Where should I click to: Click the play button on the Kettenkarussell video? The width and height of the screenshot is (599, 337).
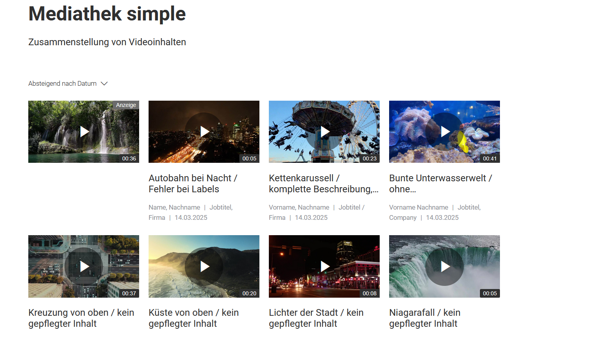(x=324, y=132)
